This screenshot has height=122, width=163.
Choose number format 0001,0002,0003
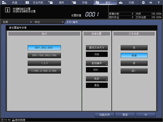coord(44,48)
